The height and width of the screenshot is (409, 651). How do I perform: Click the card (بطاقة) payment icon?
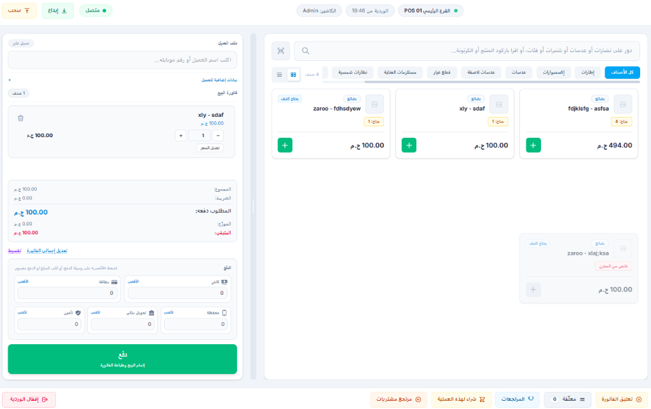[114, 281]
